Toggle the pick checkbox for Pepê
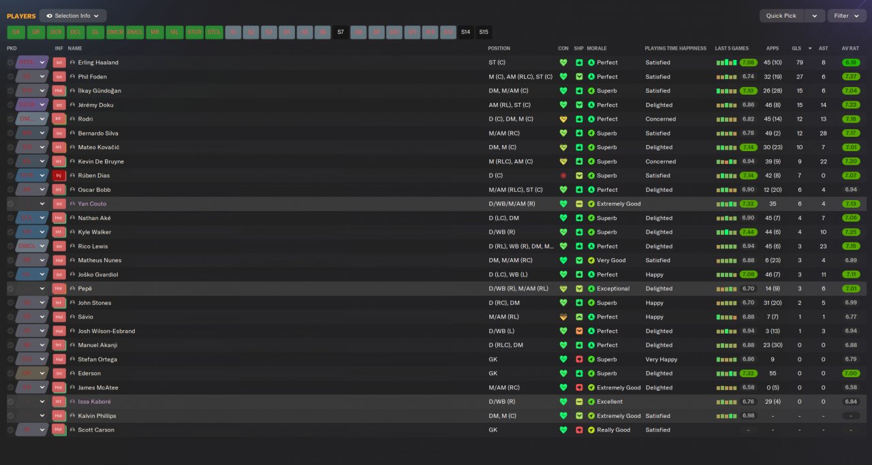Screen dimensions: 872x465 click(x=10, y=289)
